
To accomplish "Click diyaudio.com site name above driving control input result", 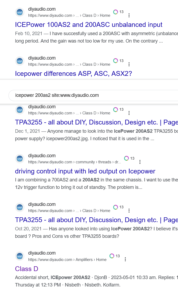I will (42, 156).
